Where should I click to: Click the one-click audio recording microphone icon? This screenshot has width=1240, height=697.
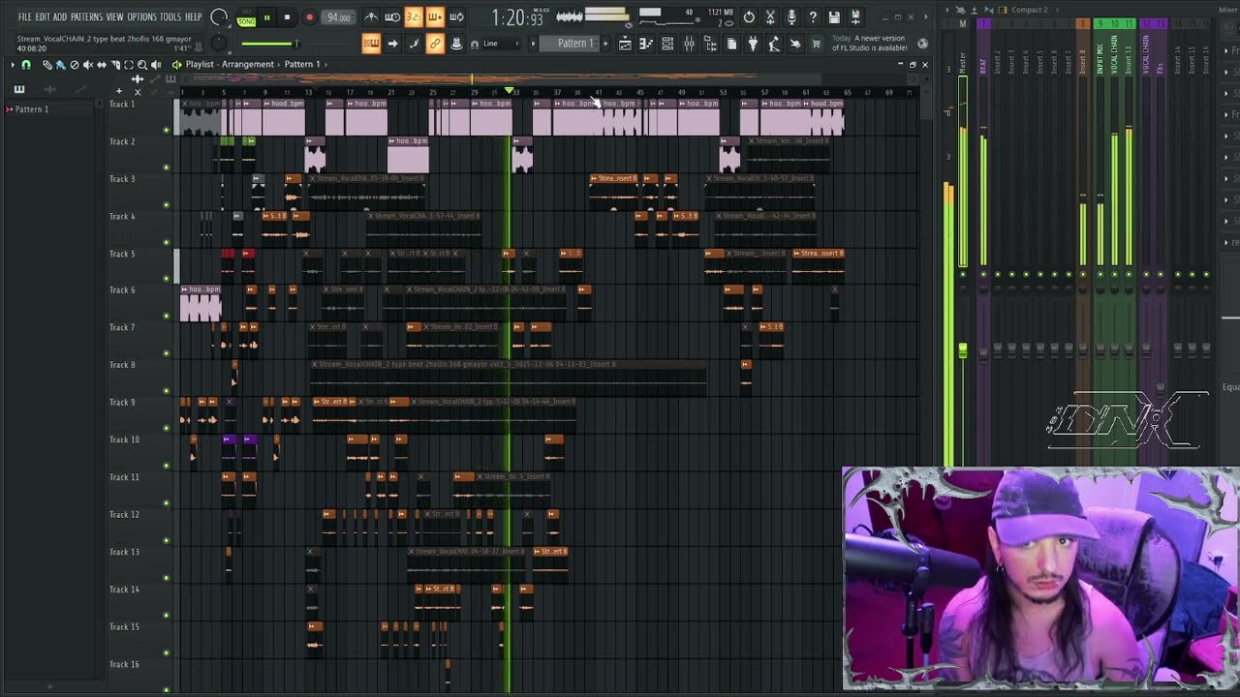pos(791,17)
